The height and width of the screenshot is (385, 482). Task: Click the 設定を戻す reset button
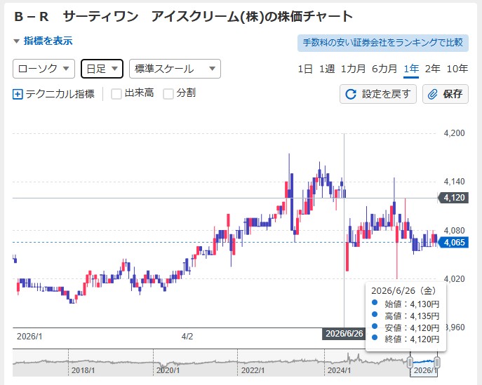coord(378,94)
